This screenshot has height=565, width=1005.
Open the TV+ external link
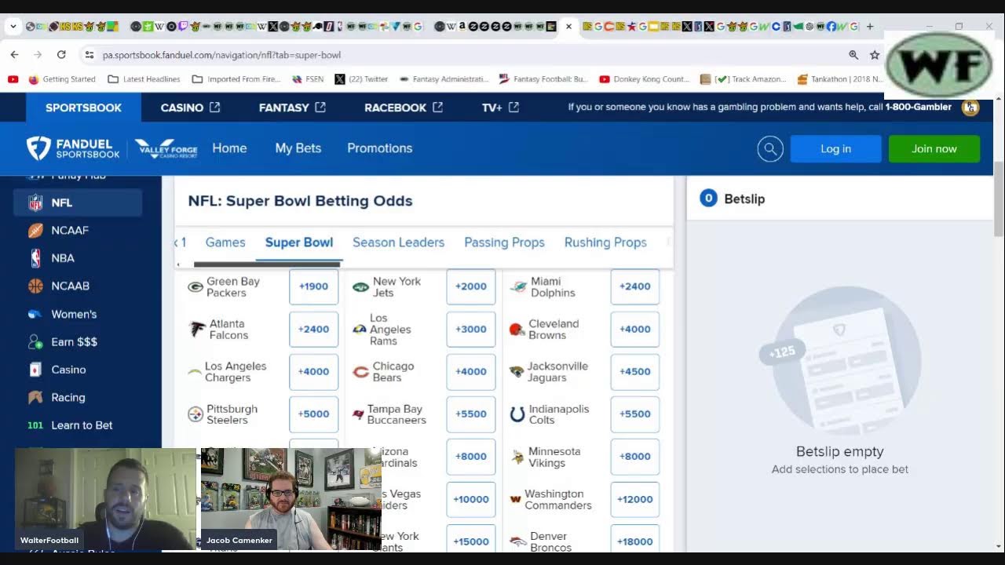[500, 108]
